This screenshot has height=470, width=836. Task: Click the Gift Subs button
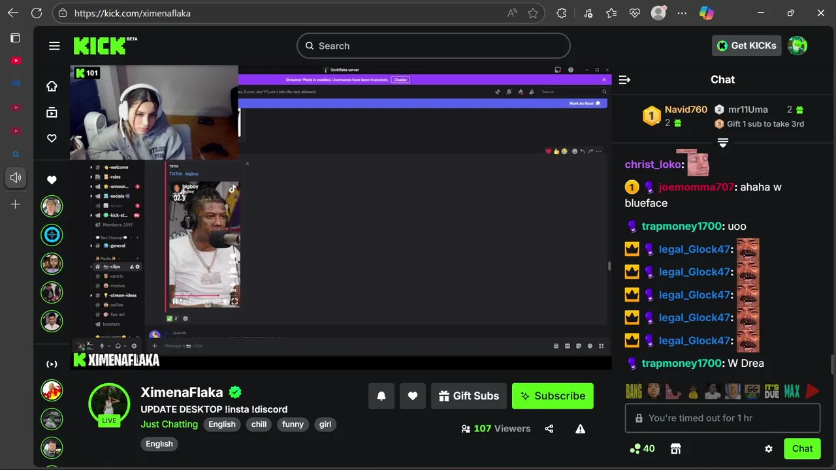pos(469,396)
